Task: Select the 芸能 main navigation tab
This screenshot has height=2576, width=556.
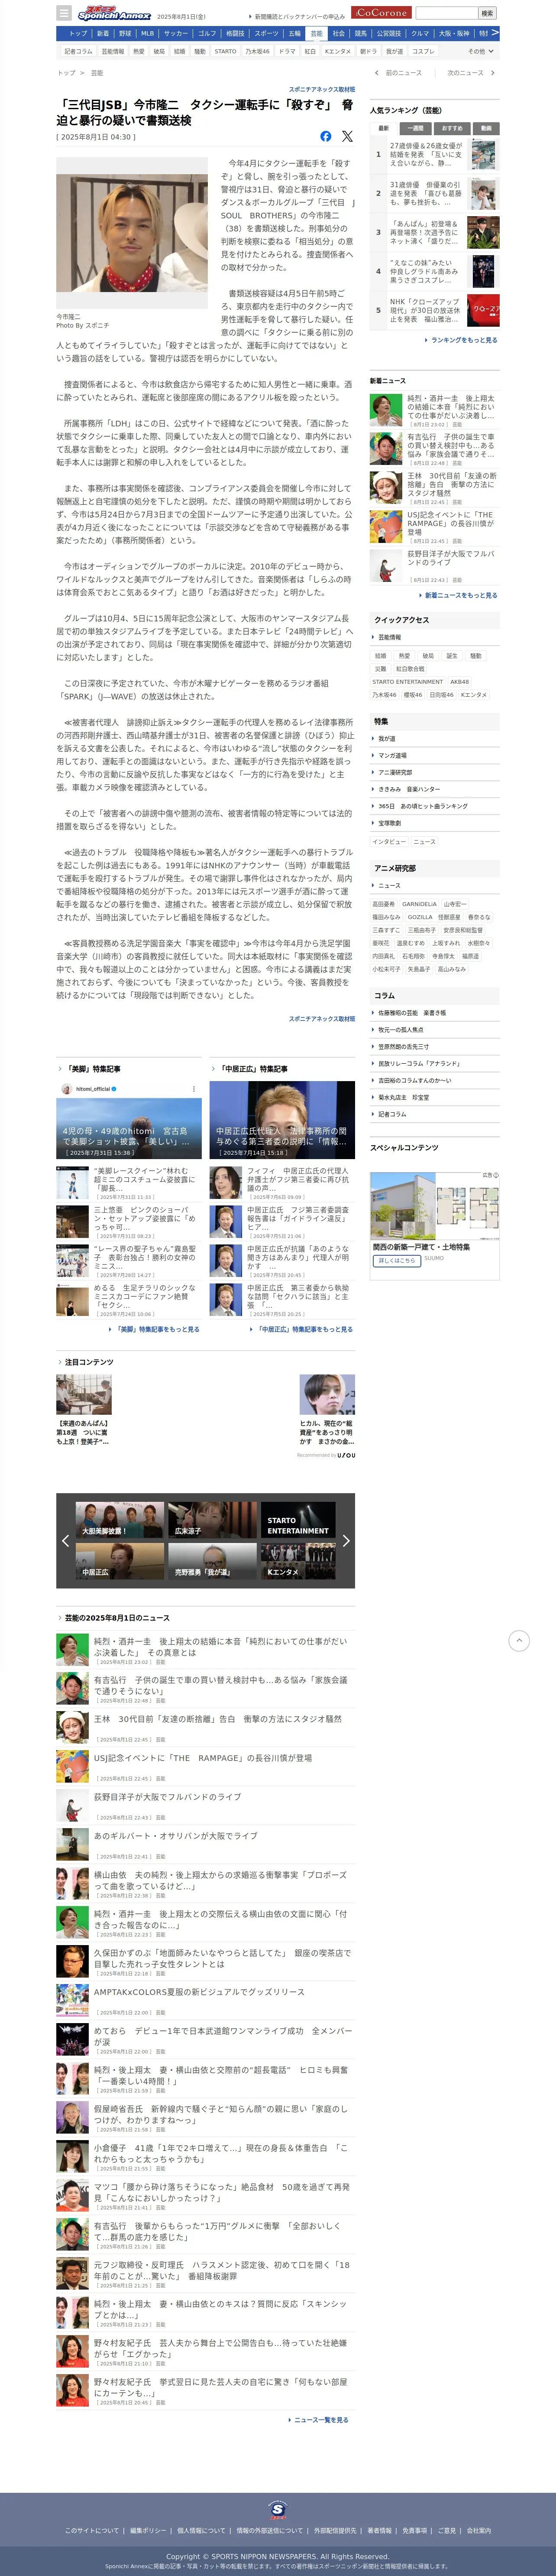Action: click(x=316, y=33)
